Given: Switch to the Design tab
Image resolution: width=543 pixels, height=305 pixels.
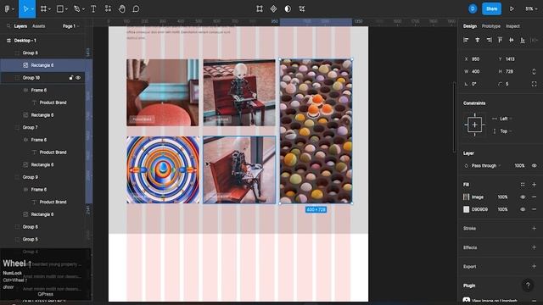Looking at the screenshot, I should click(x=470, y=26).
